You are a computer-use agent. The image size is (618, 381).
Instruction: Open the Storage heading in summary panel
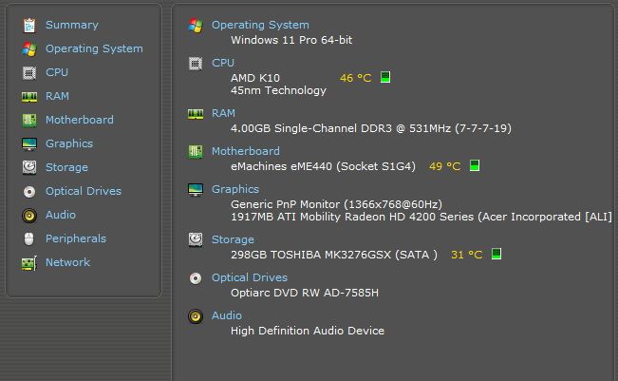click(x=233, y=239)
